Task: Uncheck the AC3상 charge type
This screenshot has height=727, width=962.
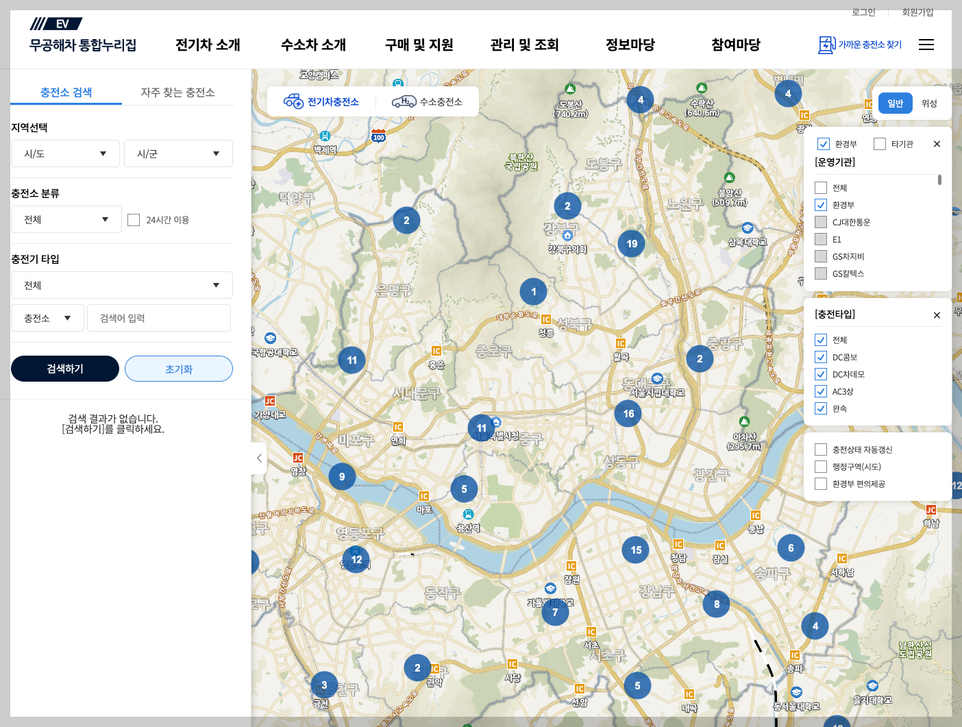Action: 821,391
